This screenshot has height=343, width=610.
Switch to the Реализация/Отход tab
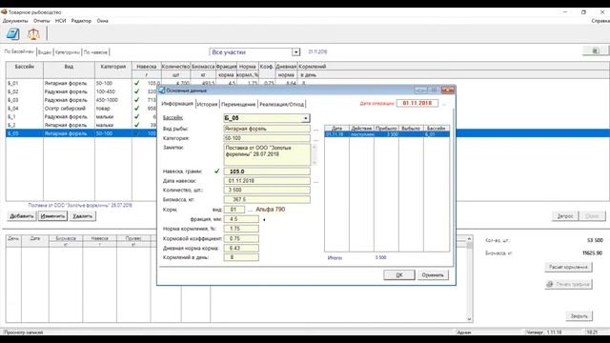(281, 104)
